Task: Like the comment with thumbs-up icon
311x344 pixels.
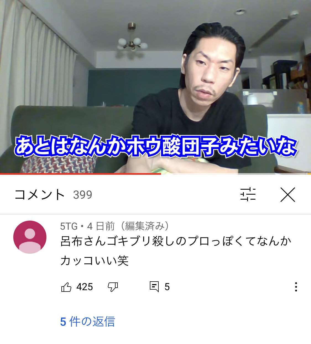Action: [66, 287]
